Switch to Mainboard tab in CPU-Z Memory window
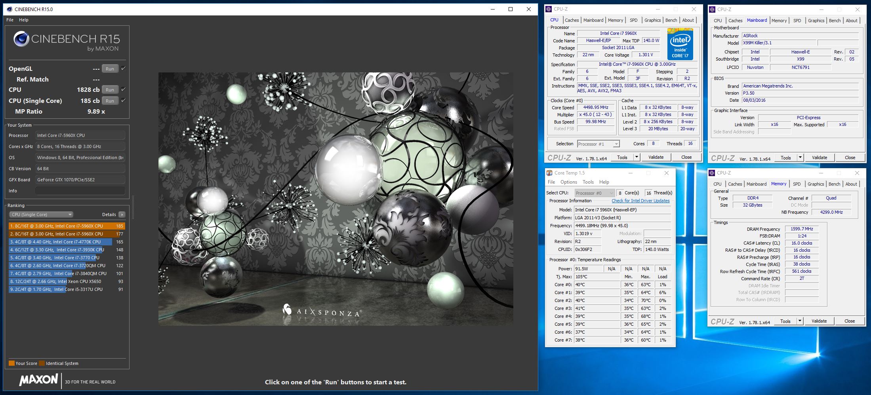This screenshot has width=871, height=395. point(756,184)
